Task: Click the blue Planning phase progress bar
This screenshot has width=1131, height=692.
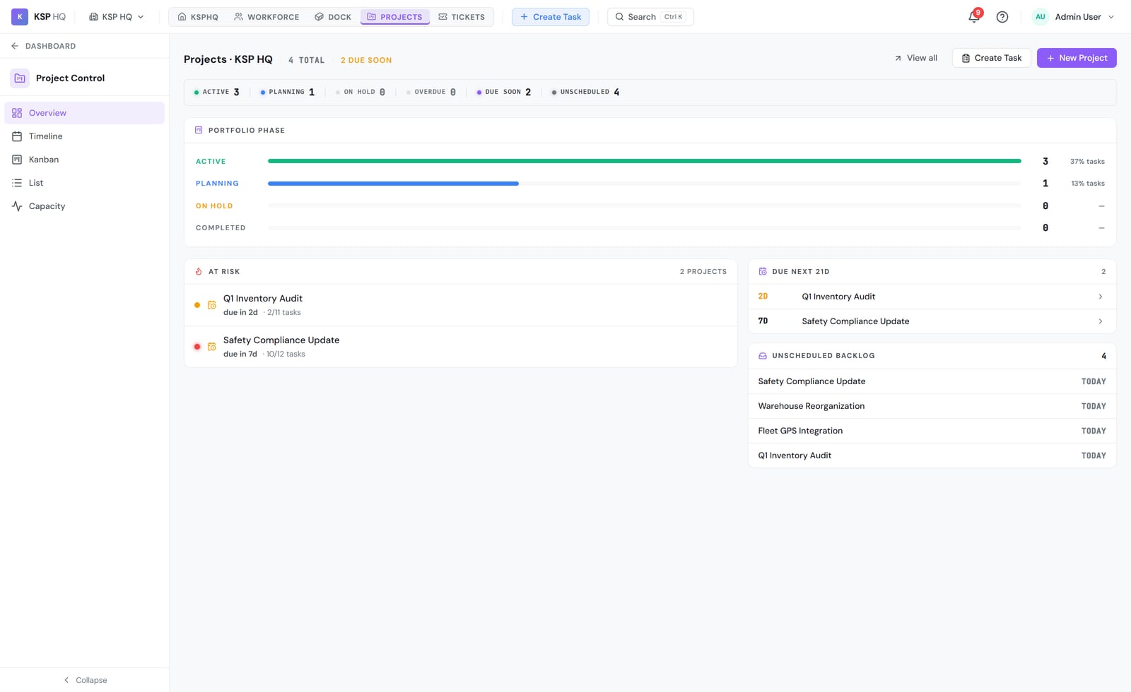Action: pos(393,184)
